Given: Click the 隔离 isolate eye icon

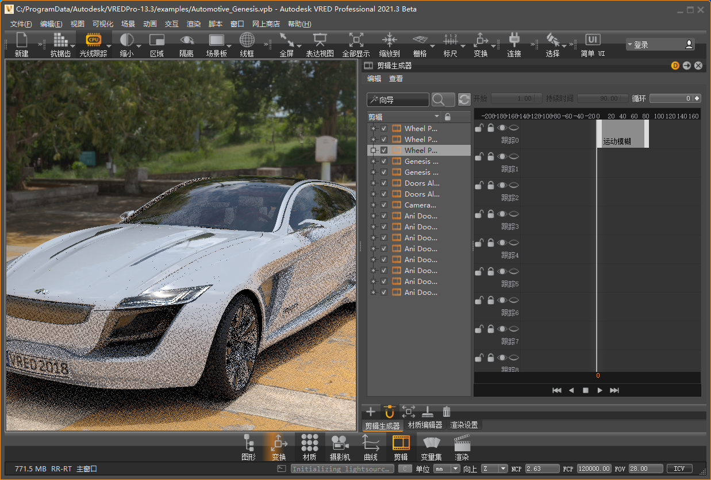Looking at the screenshot, I should pos(186,40).
